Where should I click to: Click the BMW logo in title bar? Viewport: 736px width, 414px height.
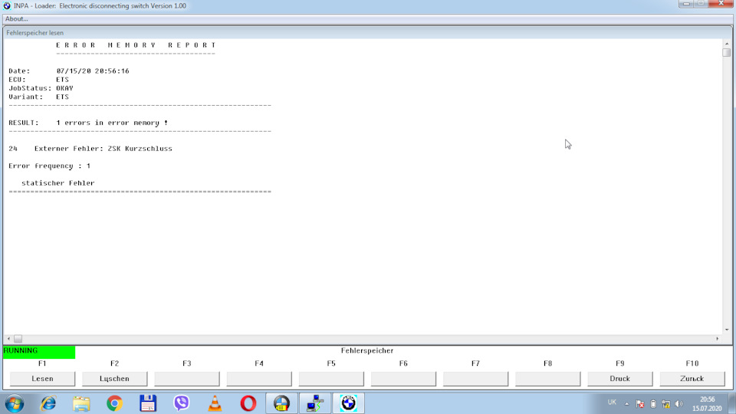[7, 5]
